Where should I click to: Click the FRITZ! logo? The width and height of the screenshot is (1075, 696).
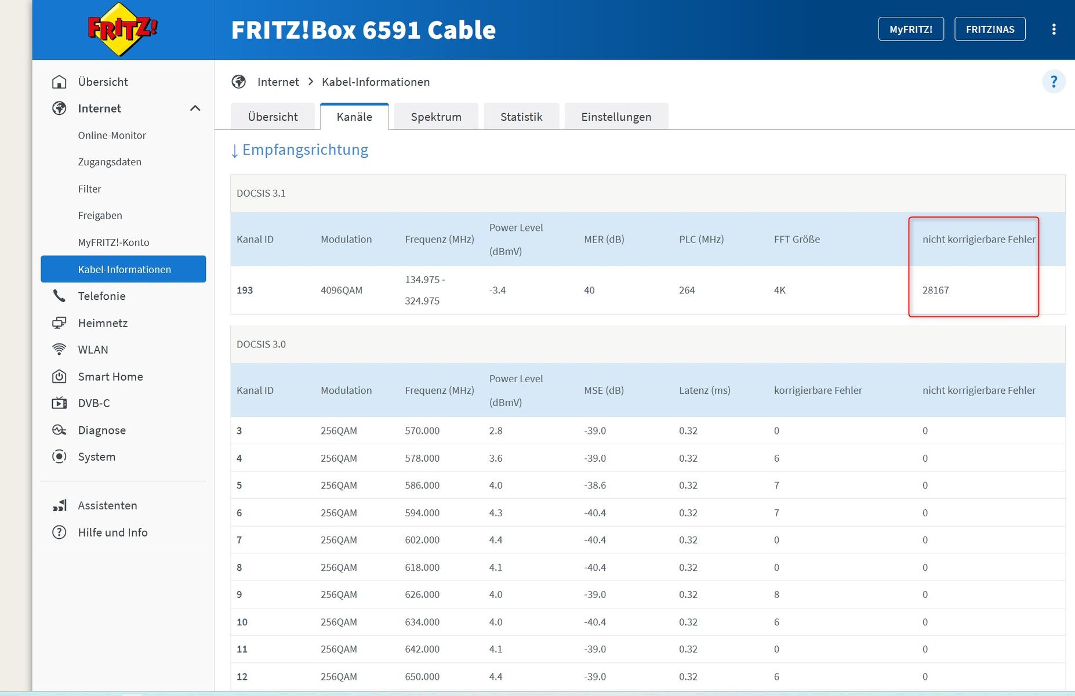point(122,29)
